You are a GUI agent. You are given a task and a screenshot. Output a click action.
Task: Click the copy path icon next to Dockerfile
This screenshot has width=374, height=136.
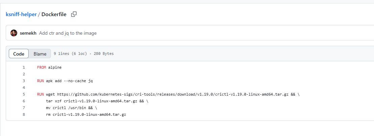[x=74, y=14]
